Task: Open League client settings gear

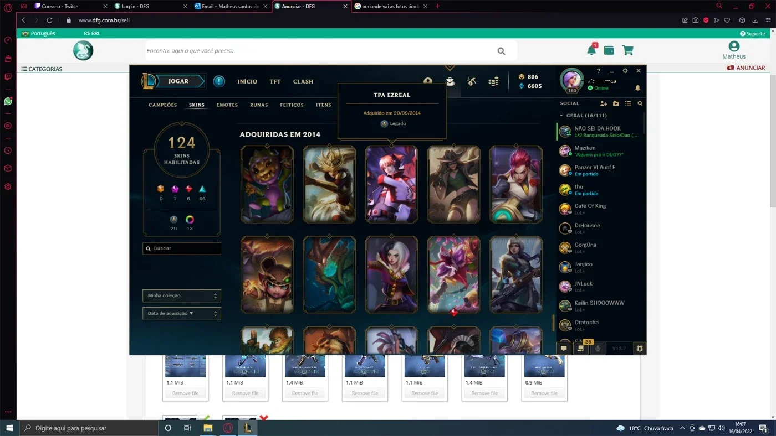Action: coord(625,71)
